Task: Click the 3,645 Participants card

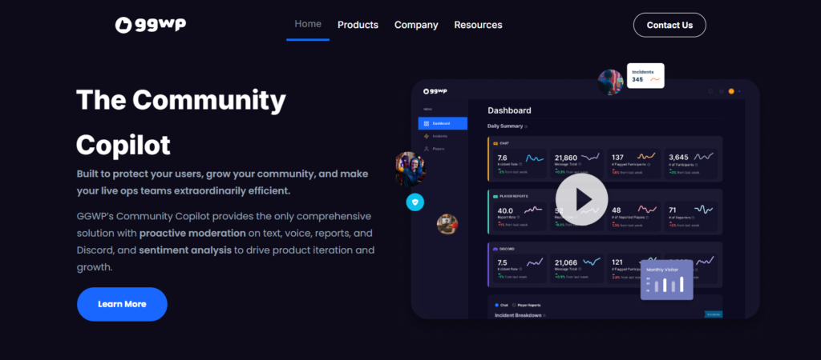Action: [691, 164]
